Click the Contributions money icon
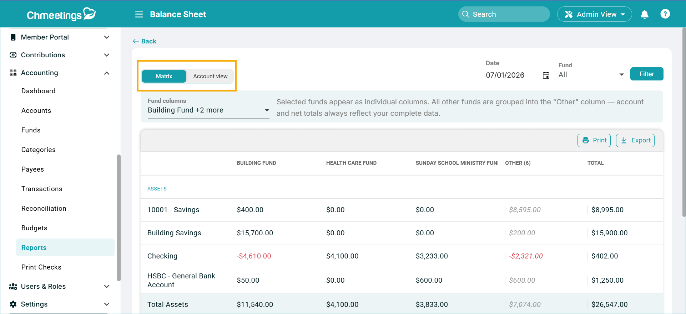 coord(13,55)
